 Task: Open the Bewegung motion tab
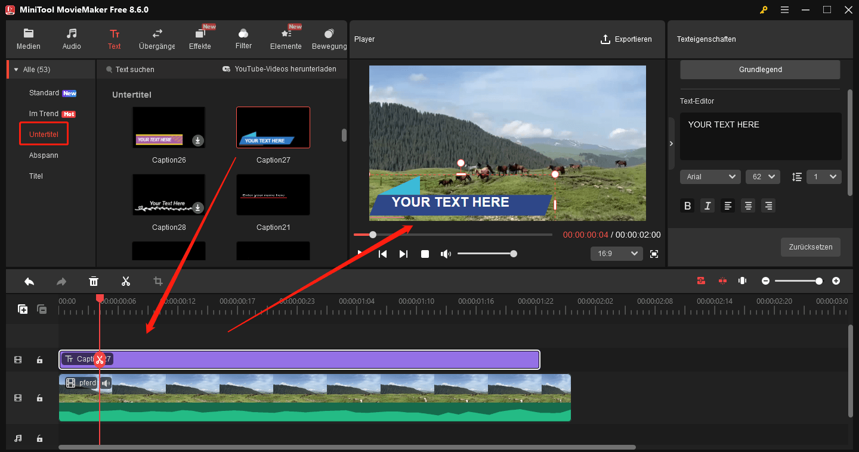click(x=329, y=39)
